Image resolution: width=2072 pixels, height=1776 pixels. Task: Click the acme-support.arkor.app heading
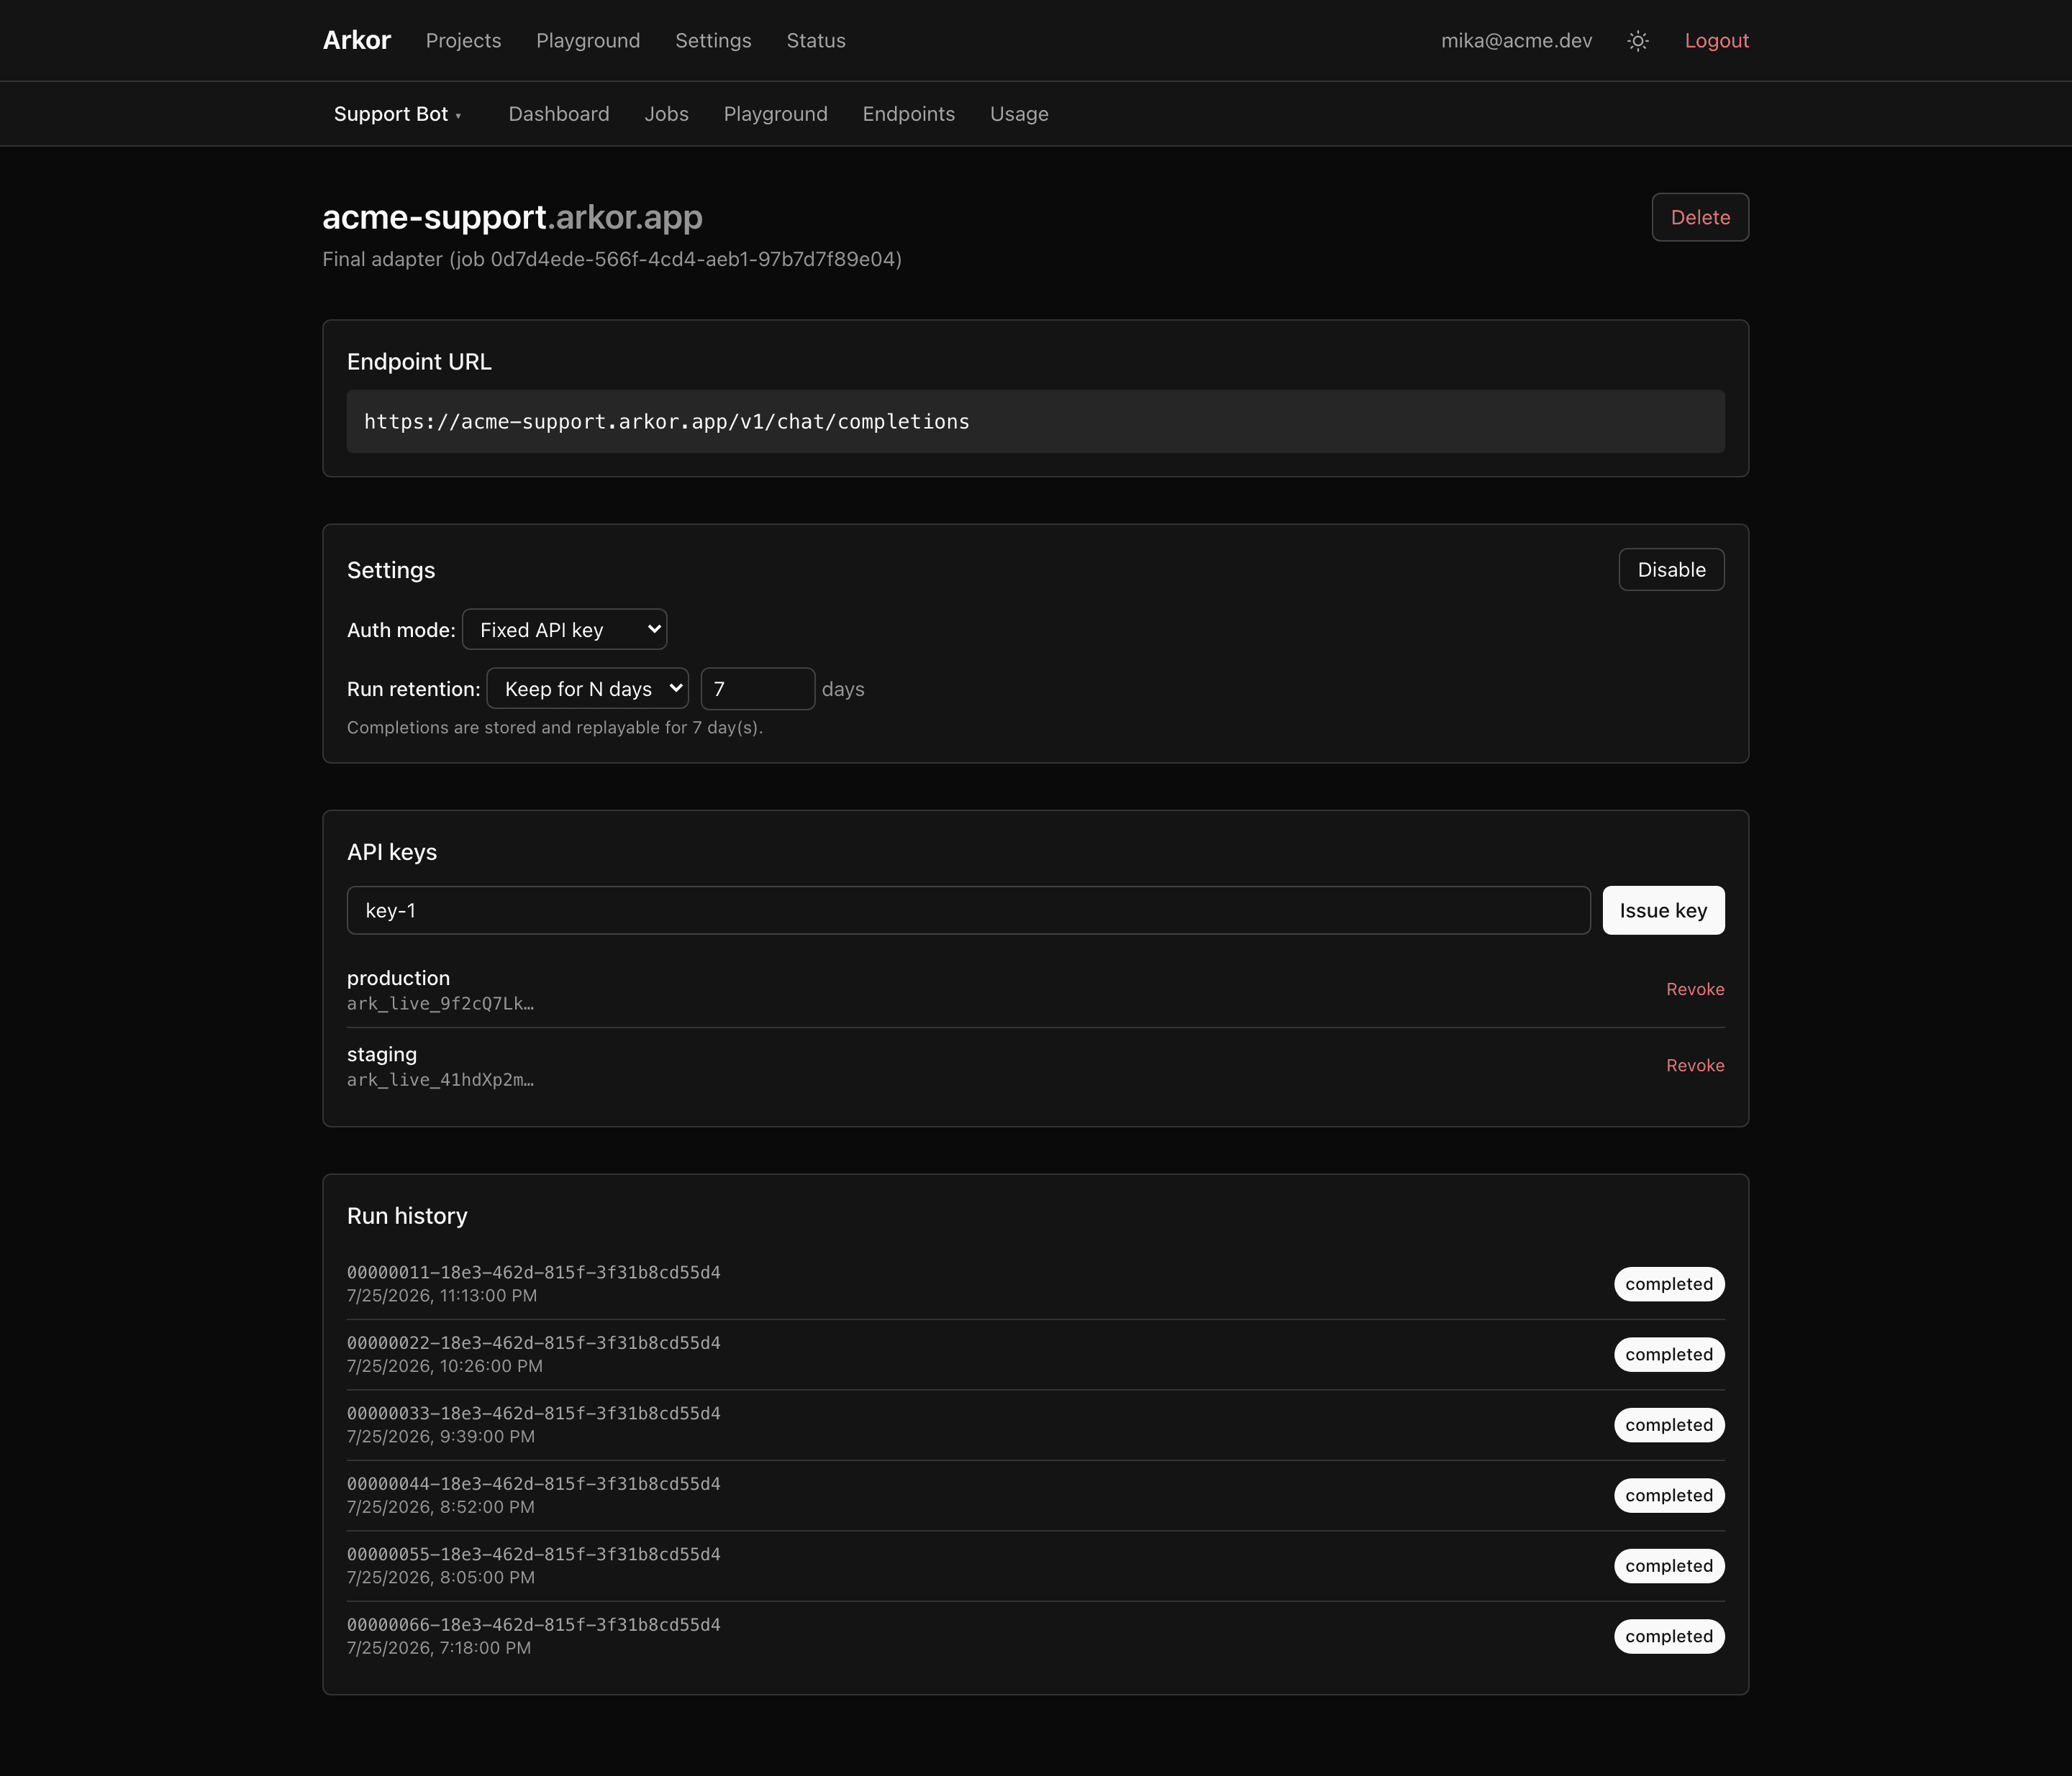[512, 217]
